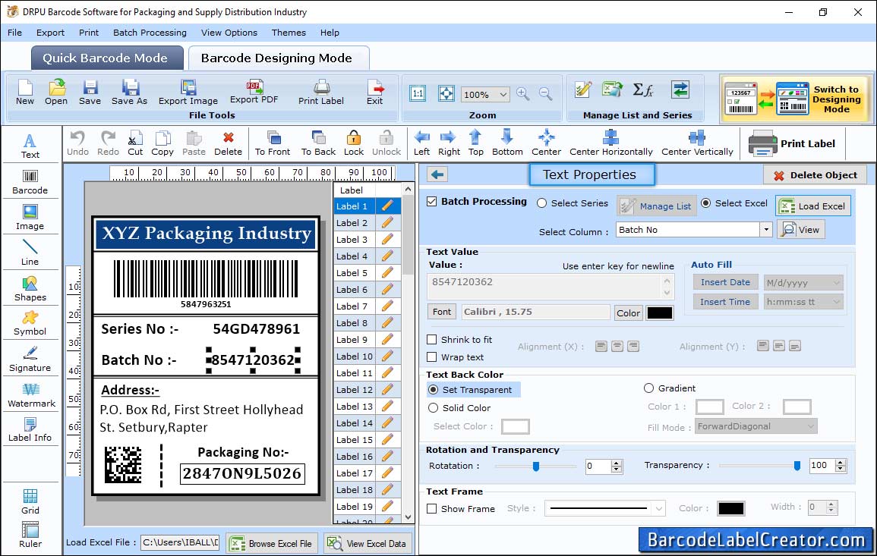Open the Batch Processing menu

pyautogui.click(x=150, y=33)
